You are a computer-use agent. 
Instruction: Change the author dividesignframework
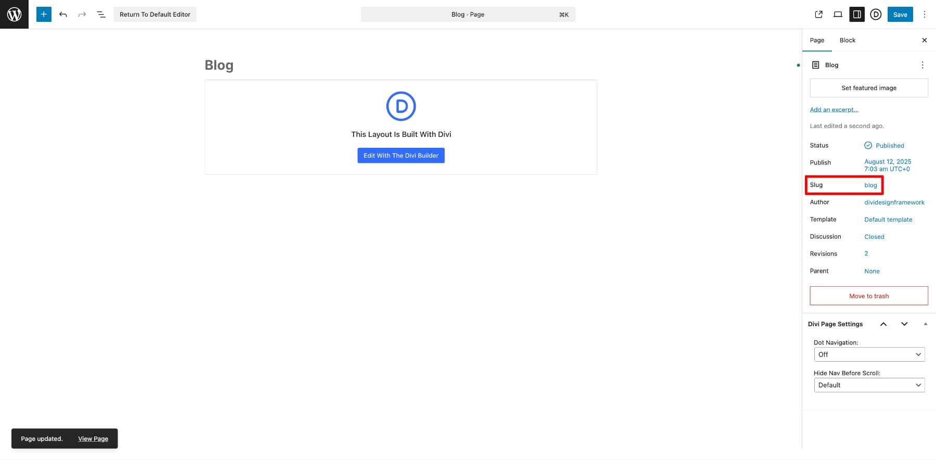click(894, 202)
